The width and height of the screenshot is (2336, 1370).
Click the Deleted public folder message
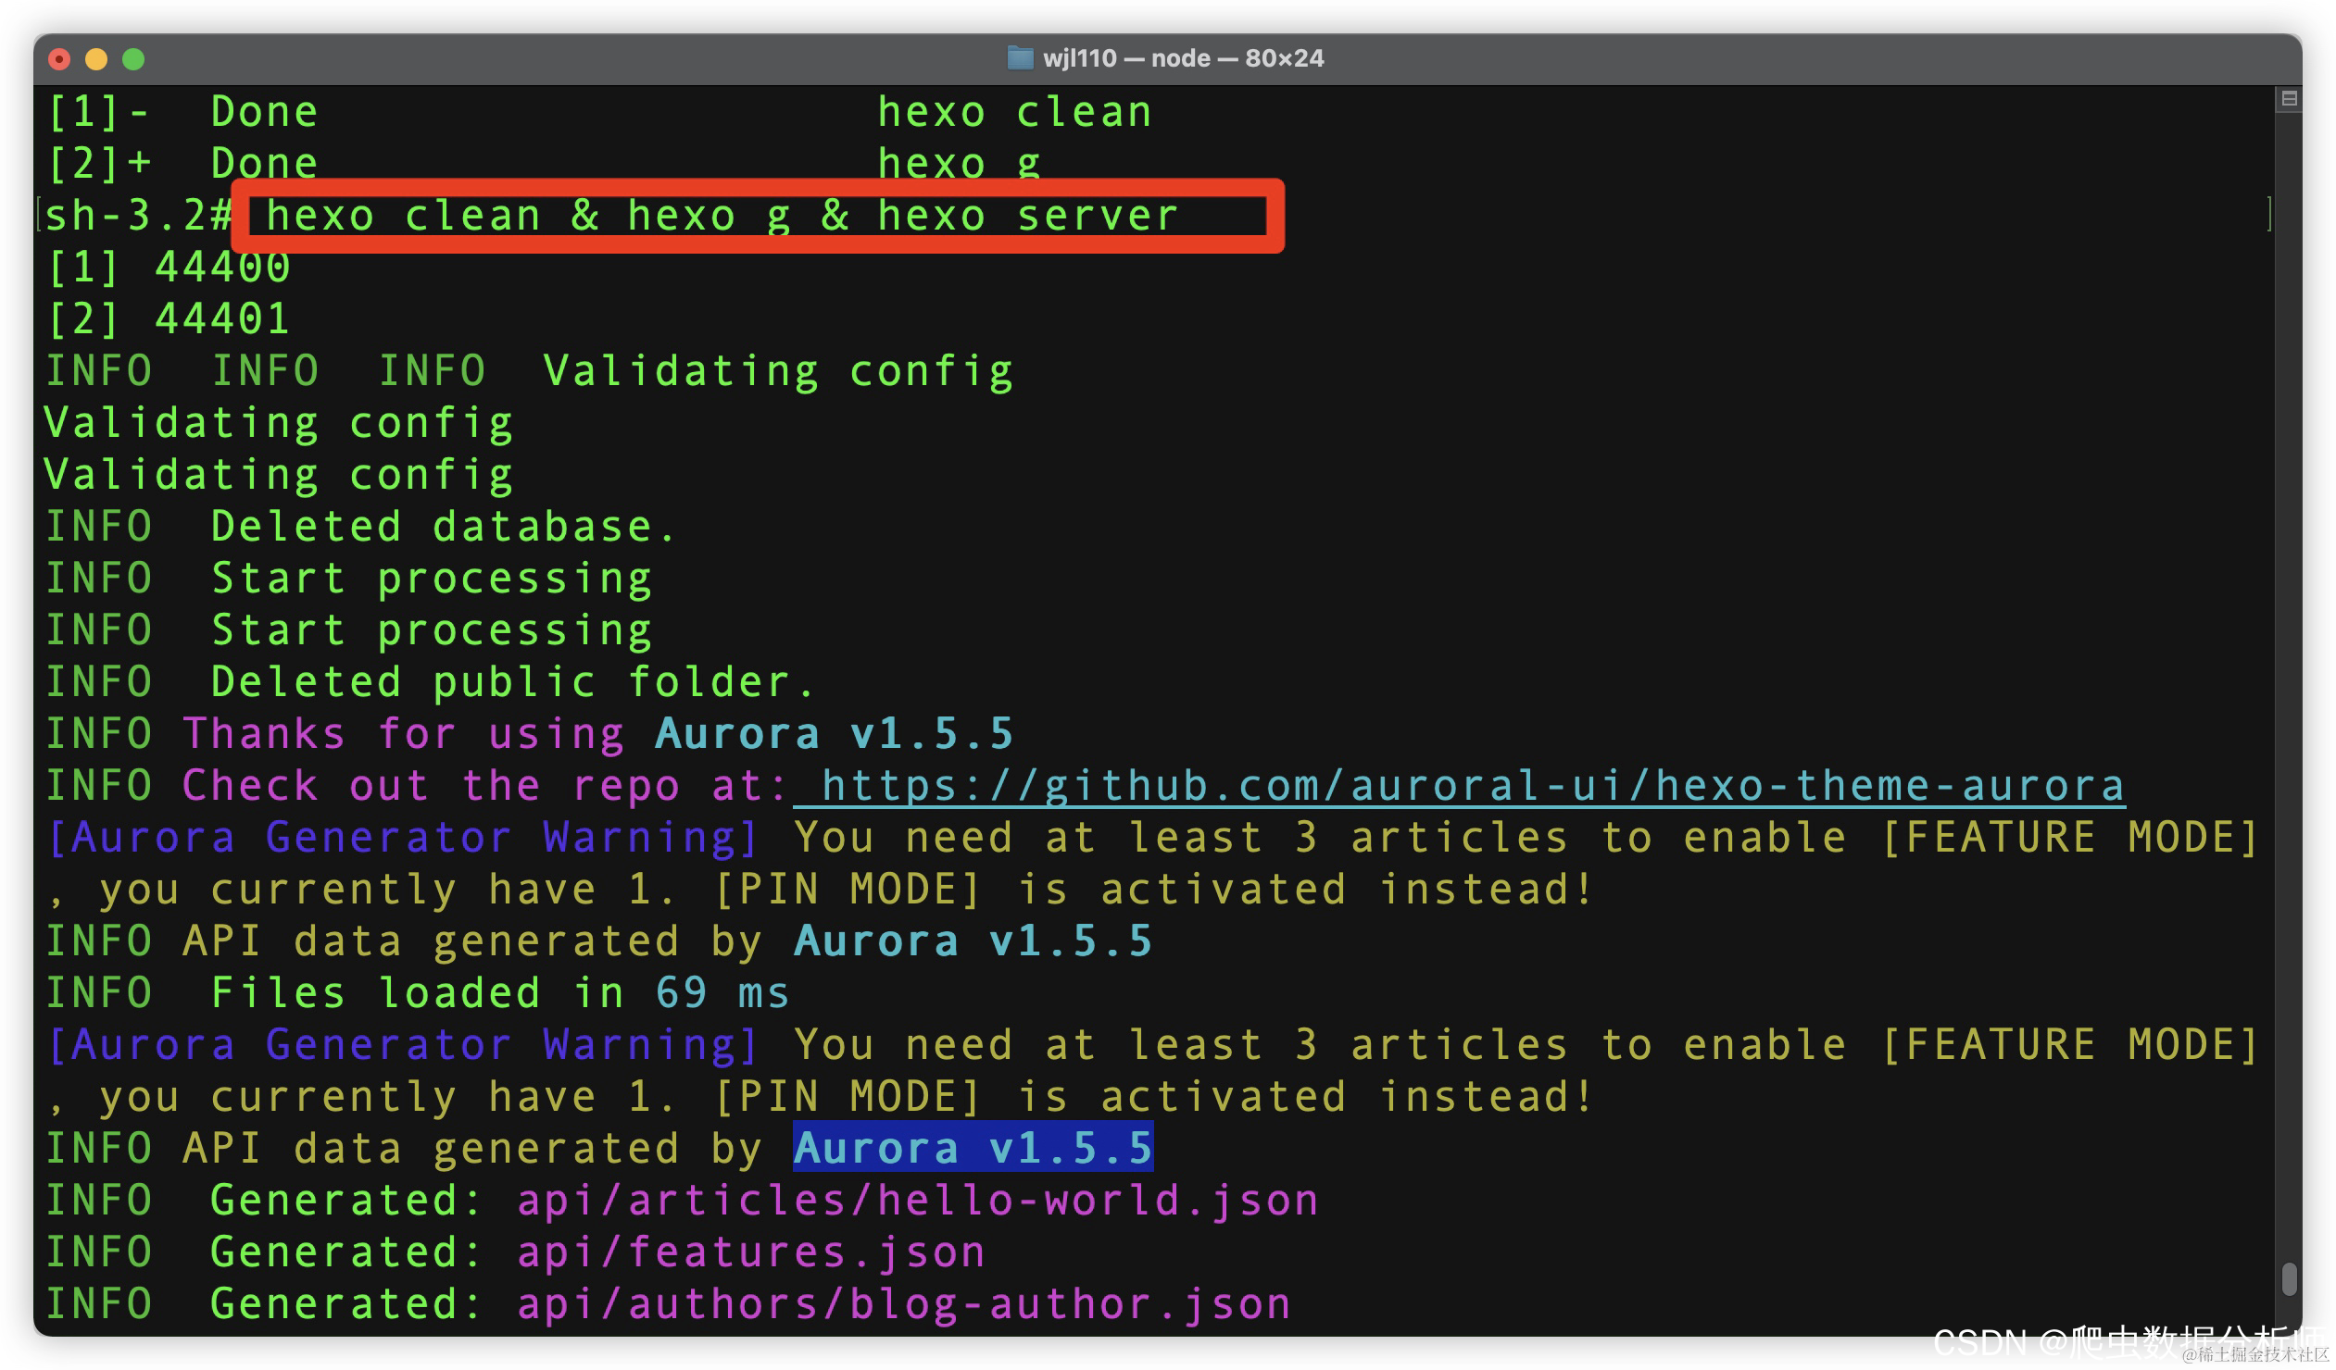tap(510, 682)
